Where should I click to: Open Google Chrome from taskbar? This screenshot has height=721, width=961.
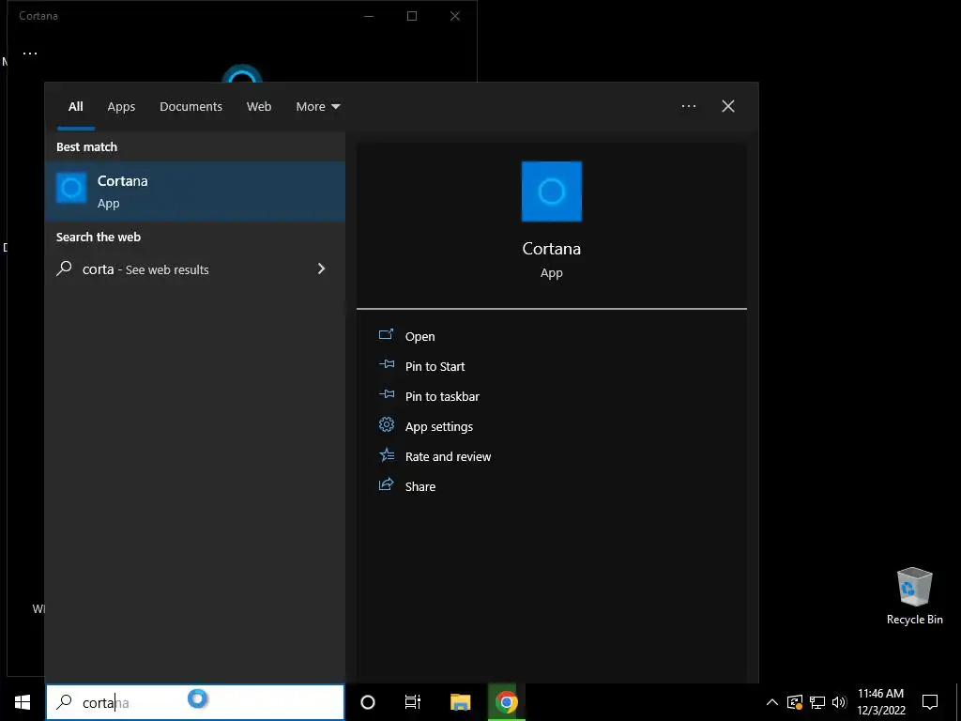[x=506, y=702]
